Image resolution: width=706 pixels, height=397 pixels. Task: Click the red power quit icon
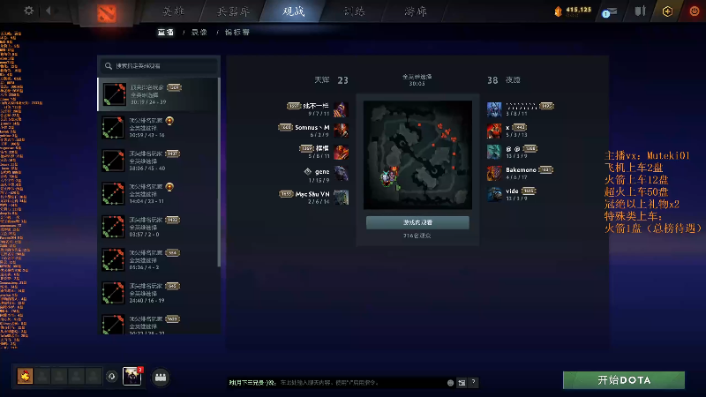click(694, 11)
